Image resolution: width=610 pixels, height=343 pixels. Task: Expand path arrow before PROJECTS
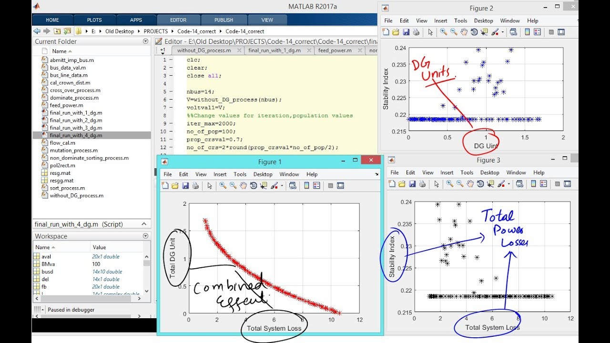tap(140, 31)
